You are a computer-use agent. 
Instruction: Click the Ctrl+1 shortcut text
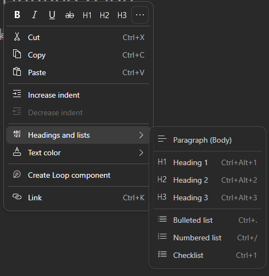point(246,256)
